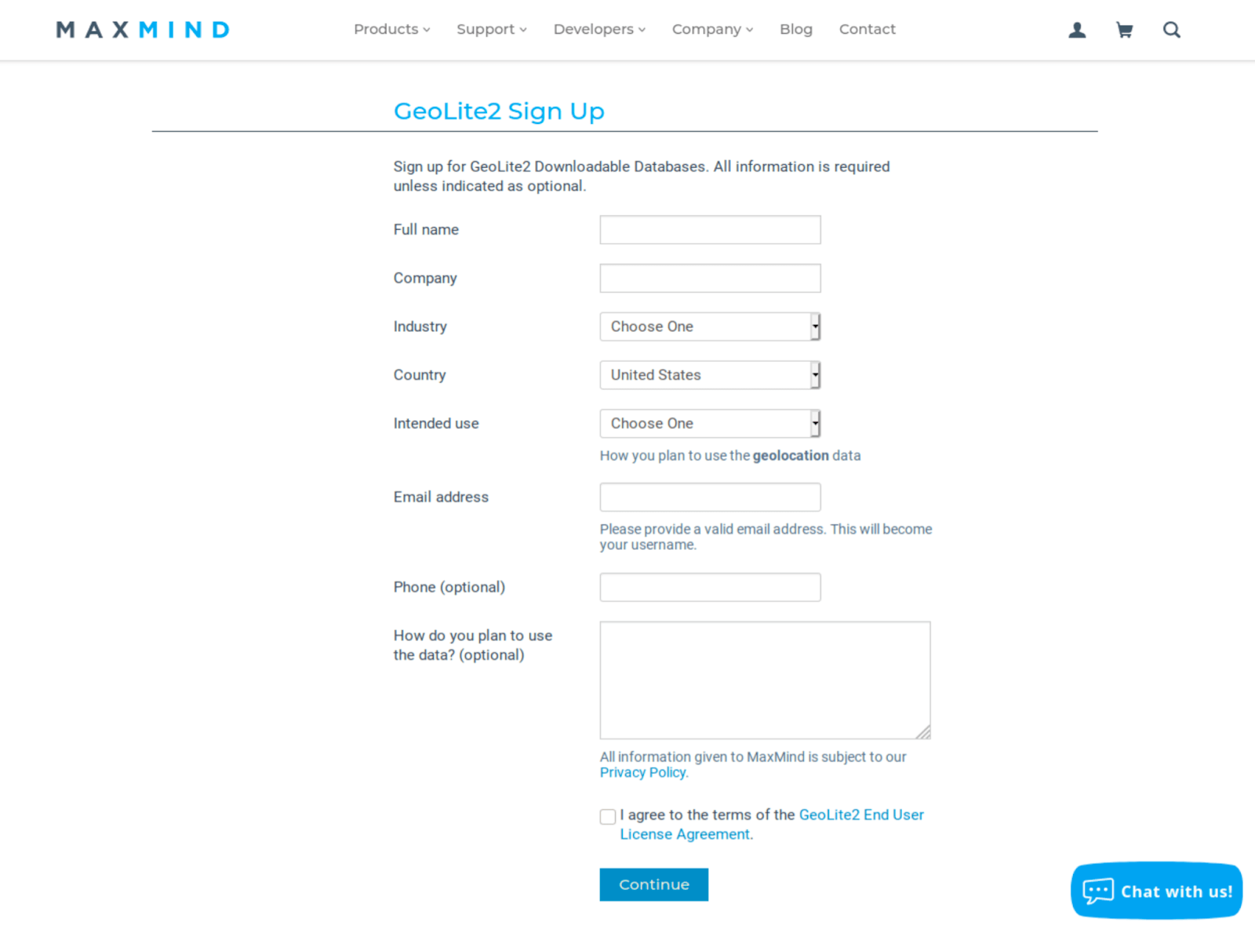Open the Intended use dropdown

[710, 424]
